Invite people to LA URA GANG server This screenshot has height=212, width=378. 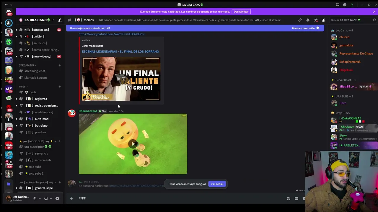point(60,20)
